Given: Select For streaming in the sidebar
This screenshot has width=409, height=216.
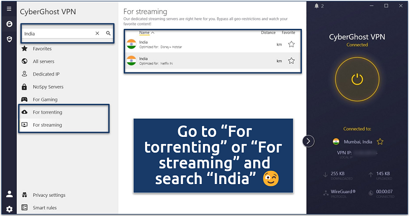Looking at the screenshot, I should point(48,125).
